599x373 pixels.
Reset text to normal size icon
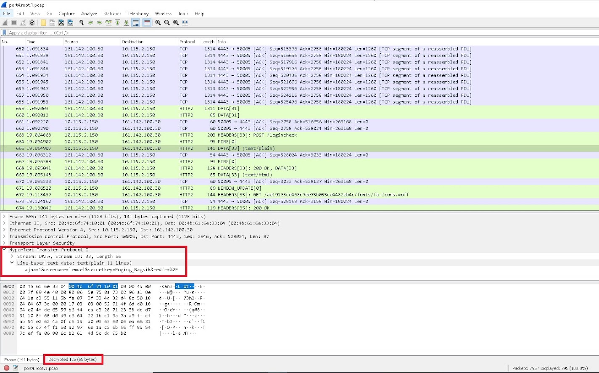coord(176,23)
